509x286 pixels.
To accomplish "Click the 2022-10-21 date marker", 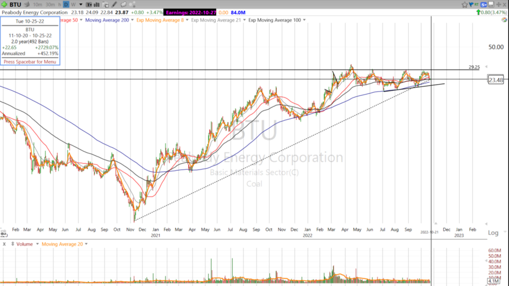I will click(429, 232).
